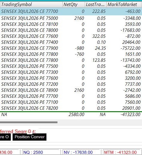Click the Position Conver button
This screenshot has width=142, height=155.
click(29, 137)
